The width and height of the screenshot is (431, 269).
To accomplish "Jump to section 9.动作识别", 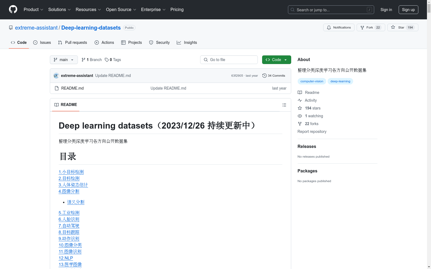I will [x=69, y=239].
